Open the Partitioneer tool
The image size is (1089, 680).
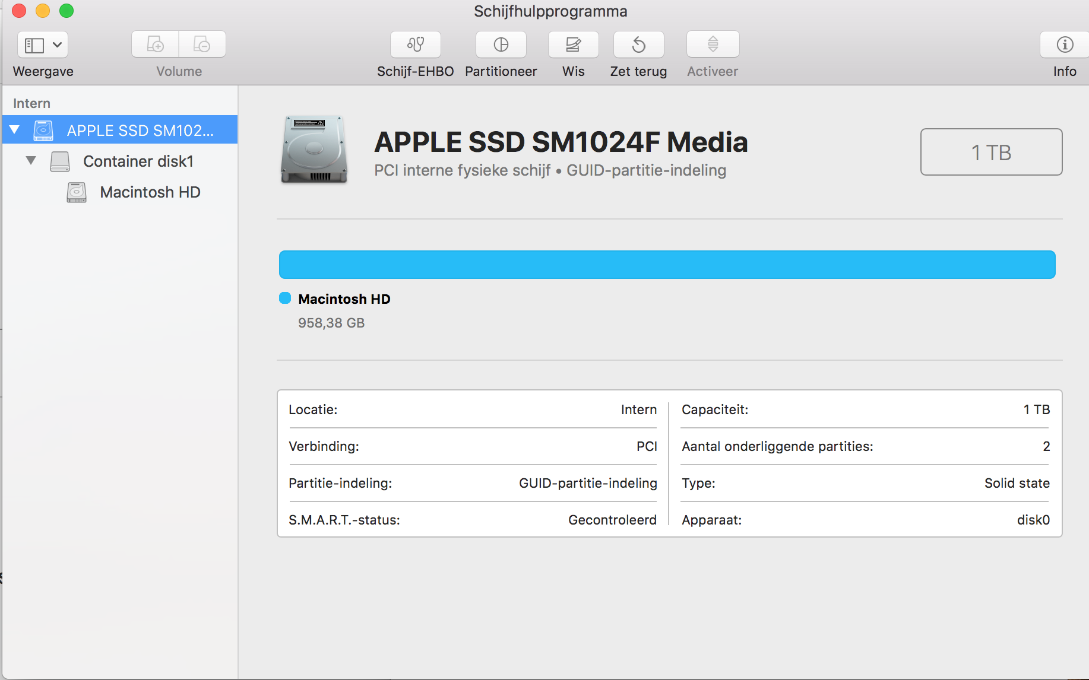tap(501, 45)
